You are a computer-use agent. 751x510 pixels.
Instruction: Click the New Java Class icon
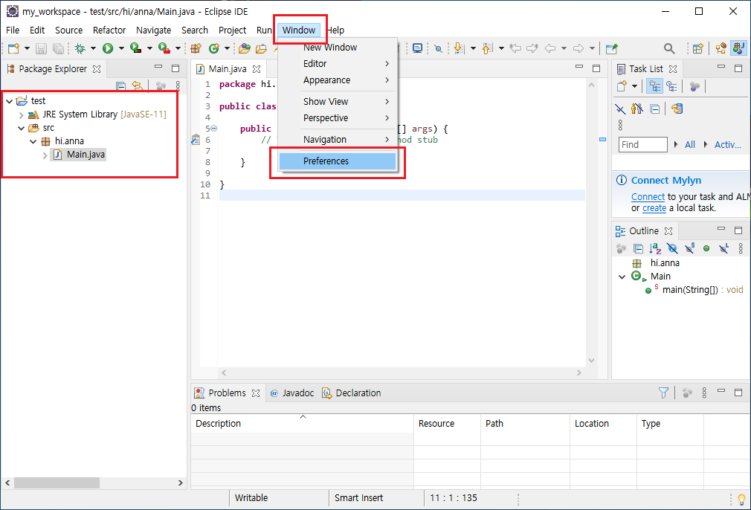coord(213,48)
